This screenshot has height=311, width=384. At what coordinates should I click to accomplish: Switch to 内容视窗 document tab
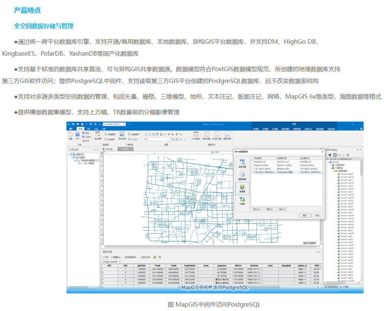coord(108,149)
